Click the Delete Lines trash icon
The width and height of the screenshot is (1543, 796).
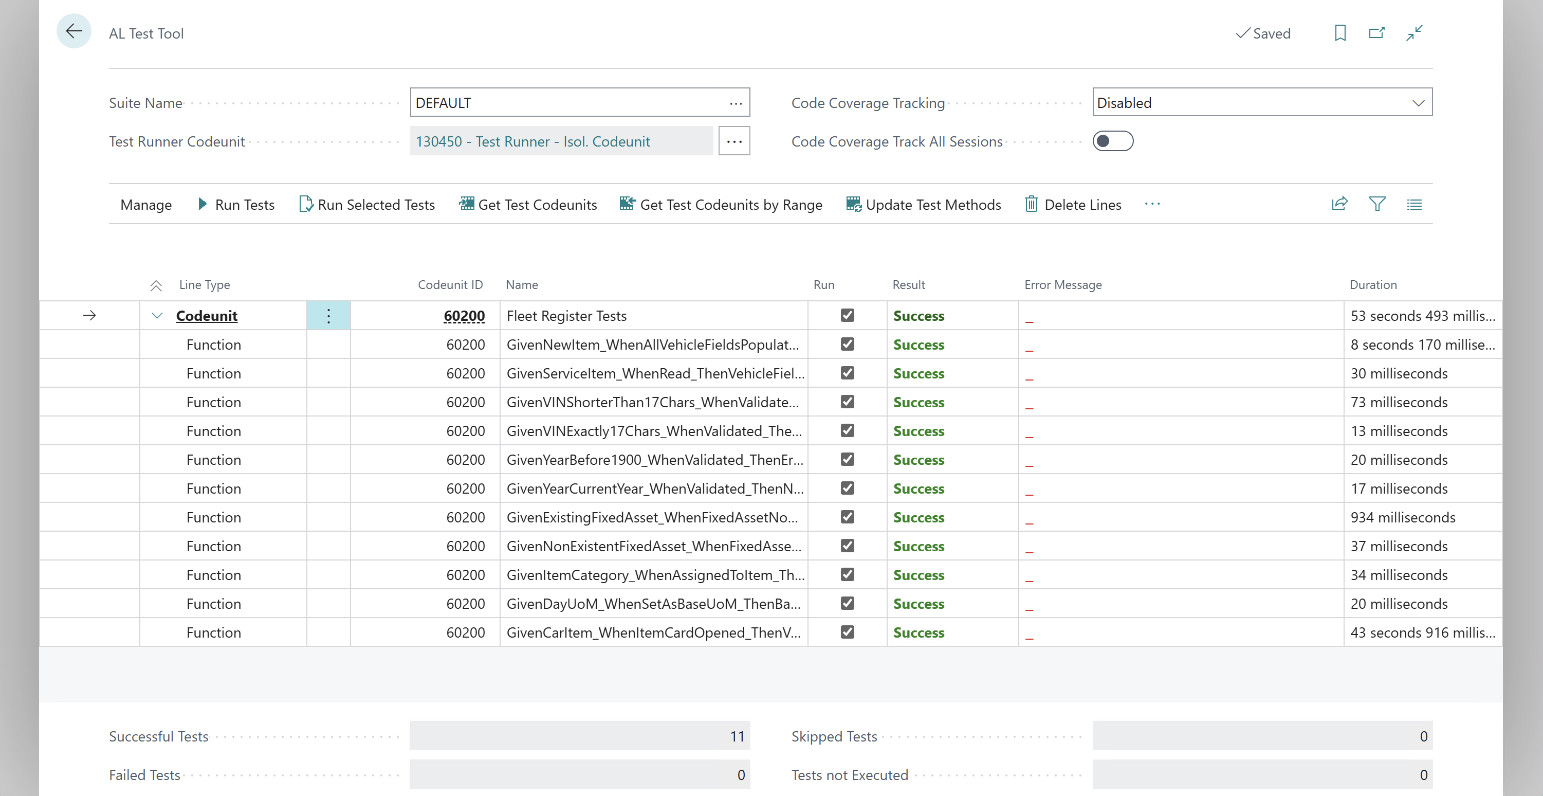1031,204
